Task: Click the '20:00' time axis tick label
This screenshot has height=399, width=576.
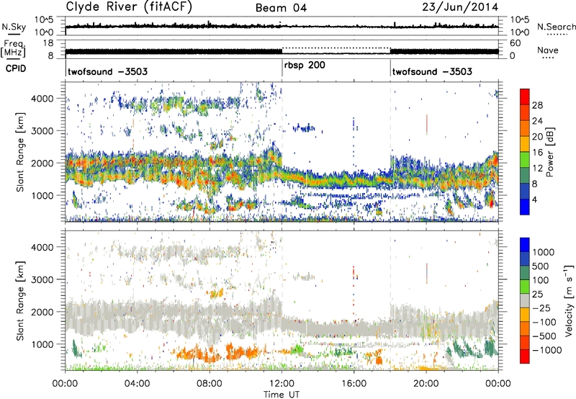Action: point(426,384)
